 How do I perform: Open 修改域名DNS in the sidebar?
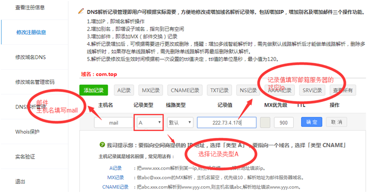pyautogui.click(x=30, y=57)
